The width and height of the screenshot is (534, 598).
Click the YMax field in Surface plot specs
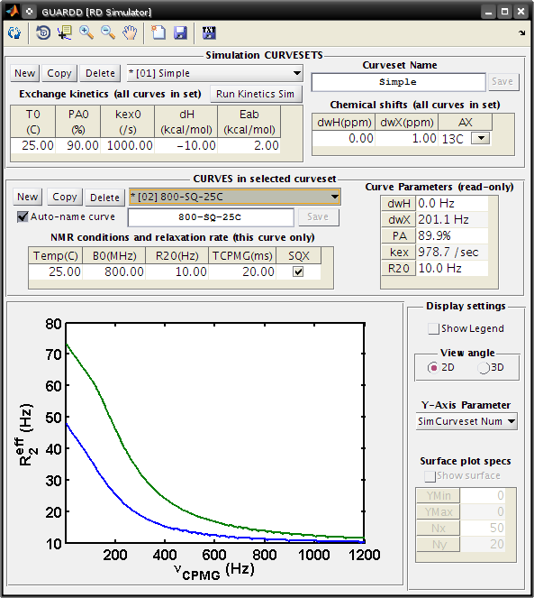(482, 511)
